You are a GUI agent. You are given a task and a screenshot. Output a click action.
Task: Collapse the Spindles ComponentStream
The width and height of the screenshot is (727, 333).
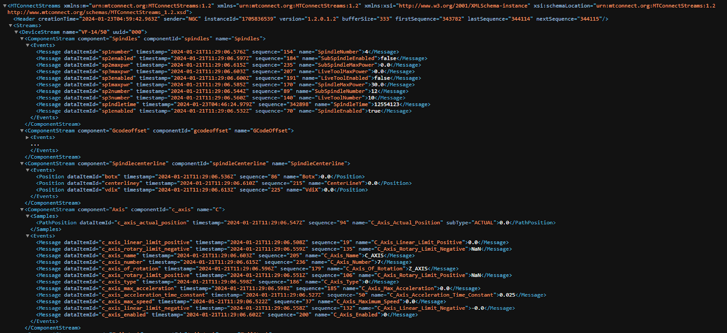point(22,39)
